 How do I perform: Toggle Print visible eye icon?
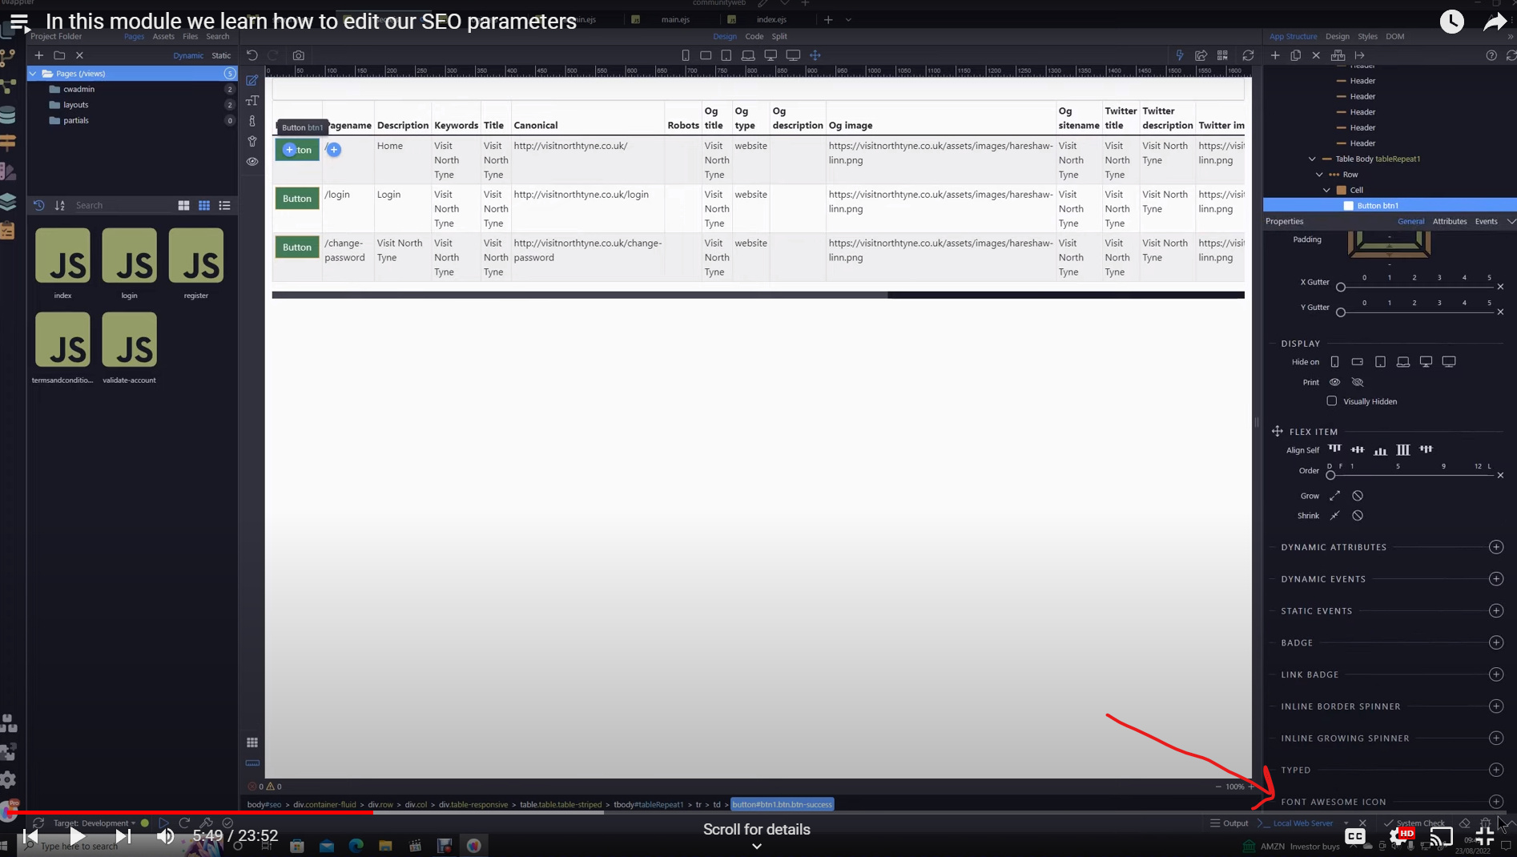point(1334,382)
